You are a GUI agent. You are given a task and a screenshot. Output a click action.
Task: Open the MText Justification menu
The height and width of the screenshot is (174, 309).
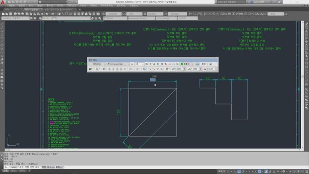click(x=98, y=69)
